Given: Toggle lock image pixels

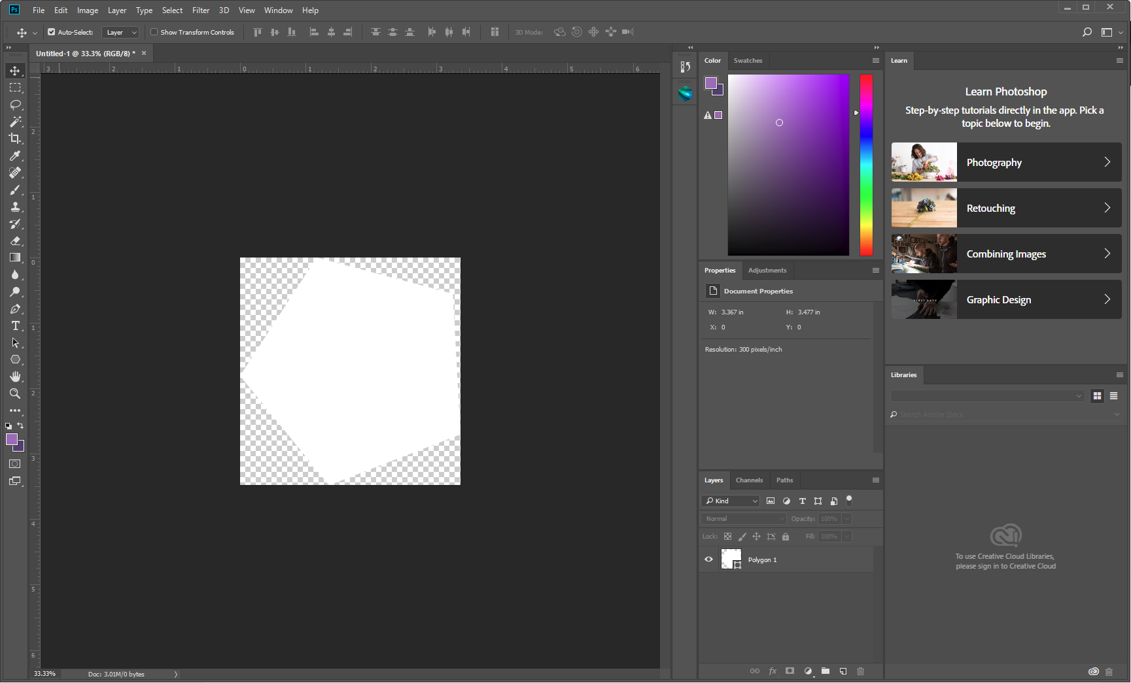Looking at the screenshot, I should 742,537.
